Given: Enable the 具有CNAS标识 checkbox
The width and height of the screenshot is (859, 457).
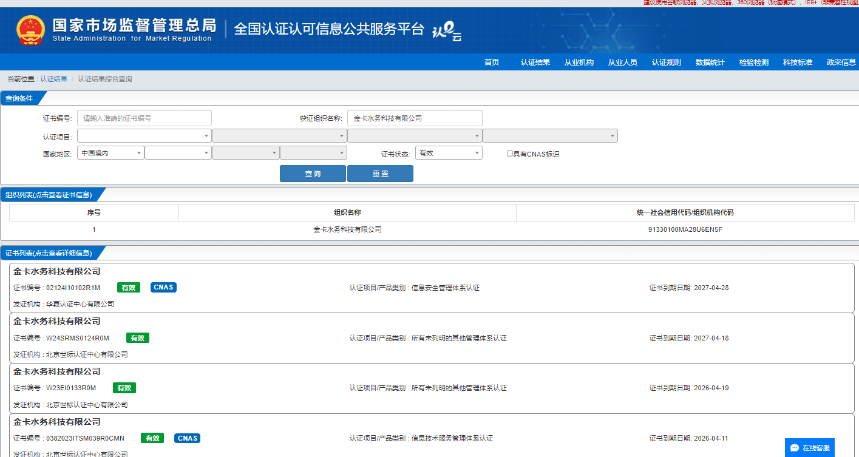Looking at the screenshot, I should (x=510, y=154).
